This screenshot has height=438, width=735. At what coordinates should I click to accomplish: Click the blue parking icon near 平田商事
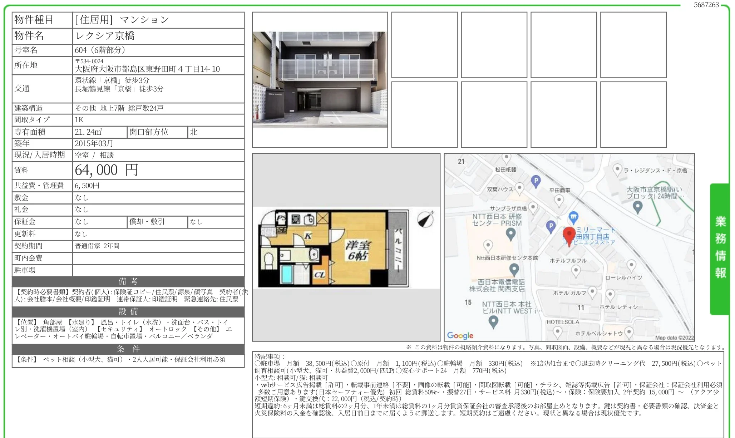pos(536,181)
